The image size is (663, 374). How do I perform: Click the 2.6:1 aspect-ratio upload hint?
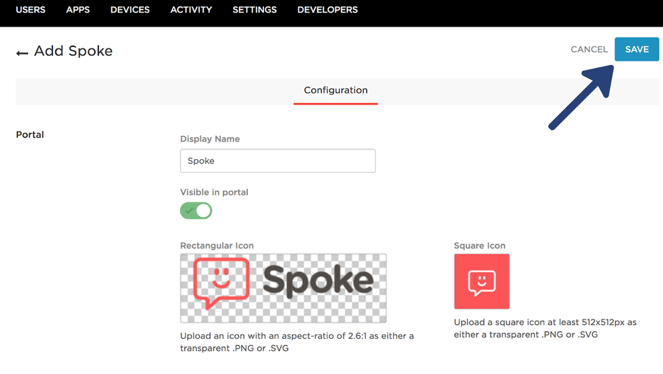297,342
